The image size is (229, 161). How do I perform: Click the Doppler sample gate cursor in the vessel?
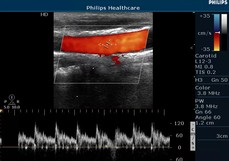[107, 45]
